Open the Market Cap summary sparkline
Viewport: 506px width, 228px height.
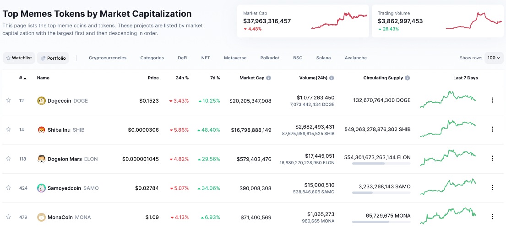point(339,21)
